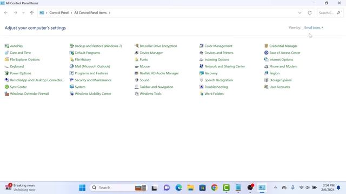Open the User Accounts link
The height and width of the screenshot is (194, 346).
tap(280, 87)
